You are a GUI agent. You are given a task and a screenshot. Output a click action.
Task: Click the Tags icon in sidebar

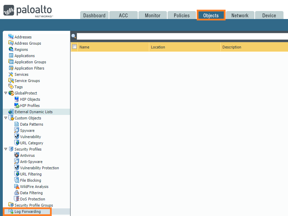[x=11, y=87]
